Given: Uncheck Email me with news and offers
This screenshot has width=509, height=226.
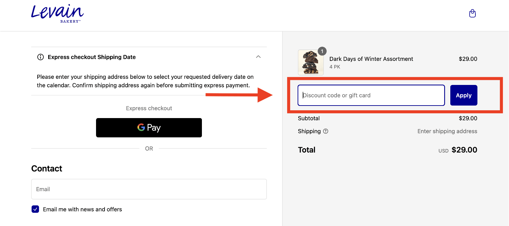Looking at the screenshot, I should 35,209.
